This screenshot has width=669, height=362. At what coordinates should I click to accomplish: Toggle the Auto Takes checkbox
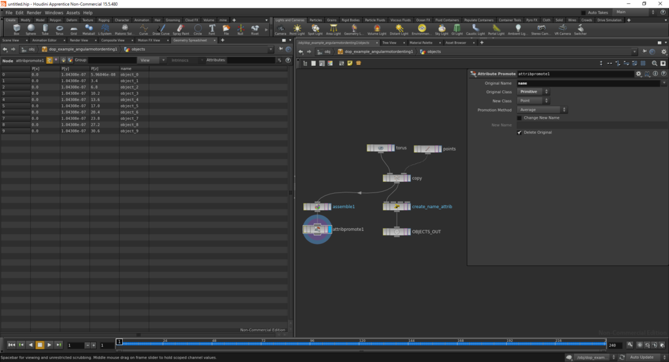583,13
